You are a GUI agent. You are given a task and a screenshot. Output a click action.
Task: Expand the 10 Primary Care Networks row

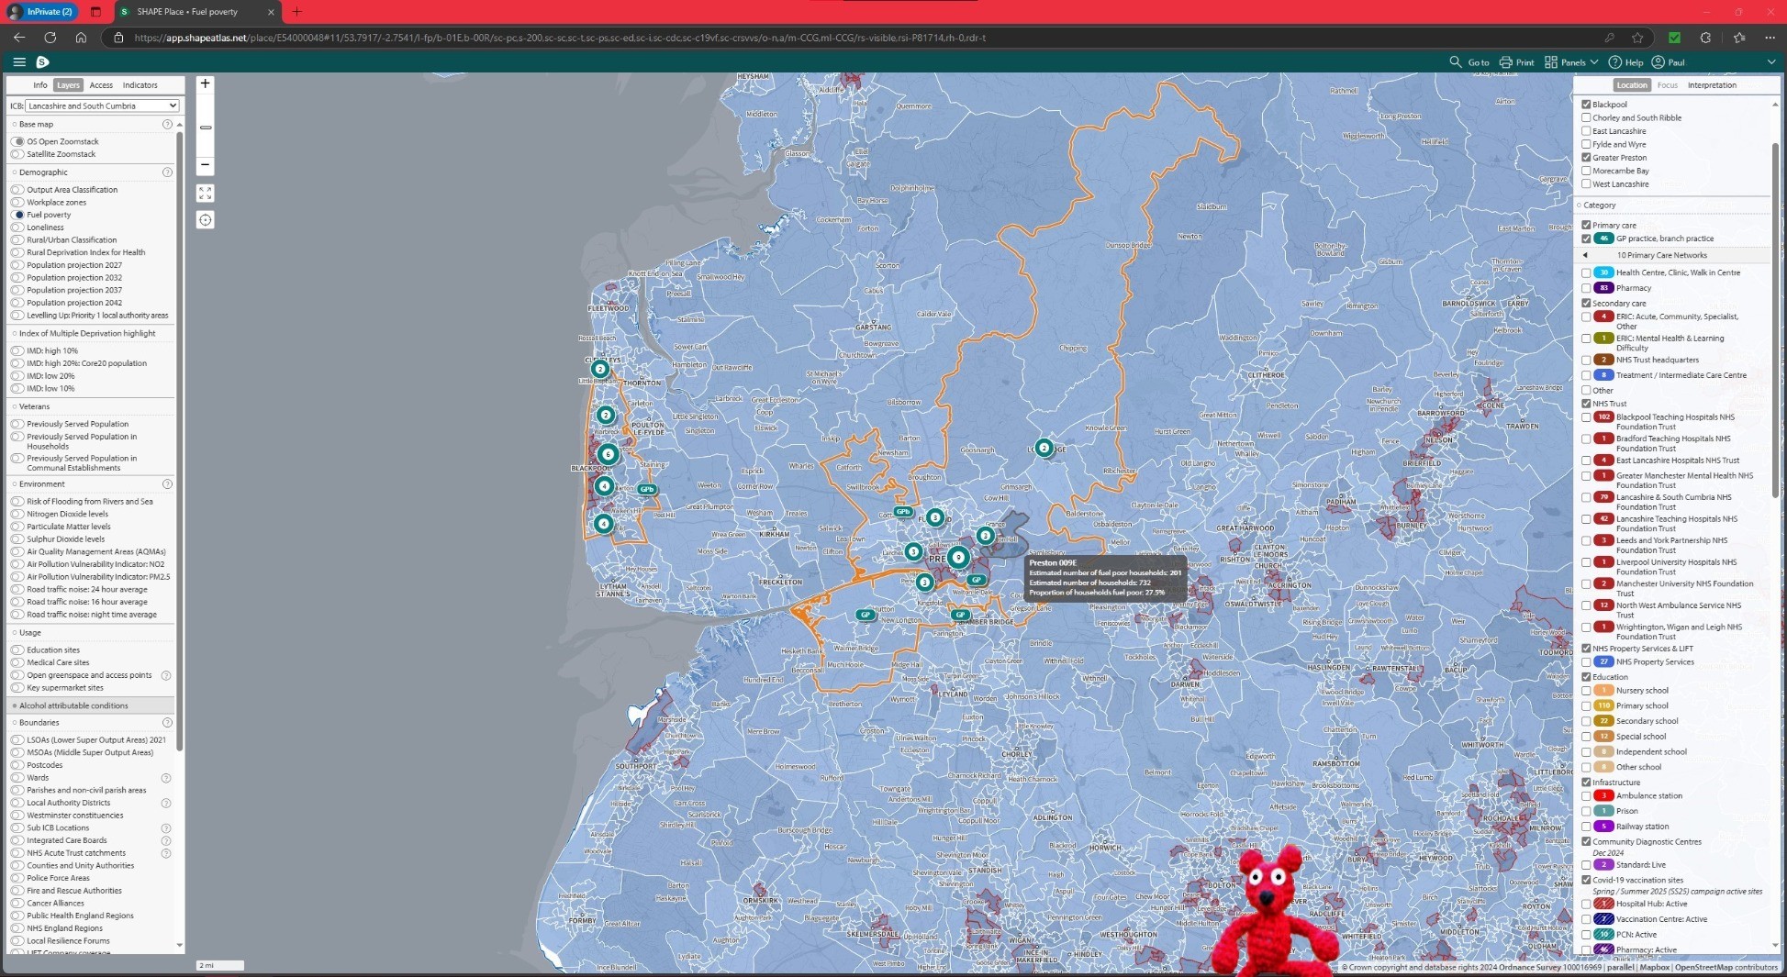[1585, 255]
